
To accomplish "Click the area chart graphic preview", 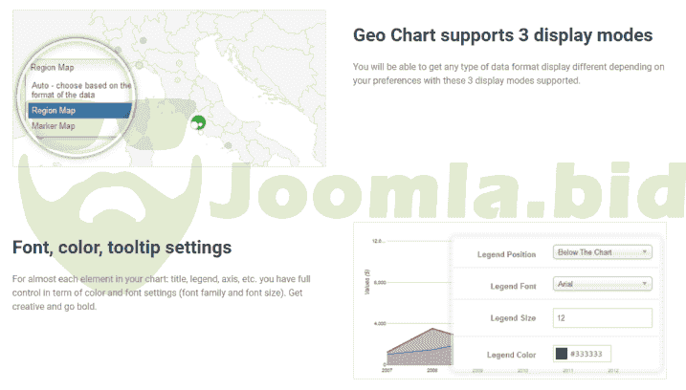I will tap(412, 344).
